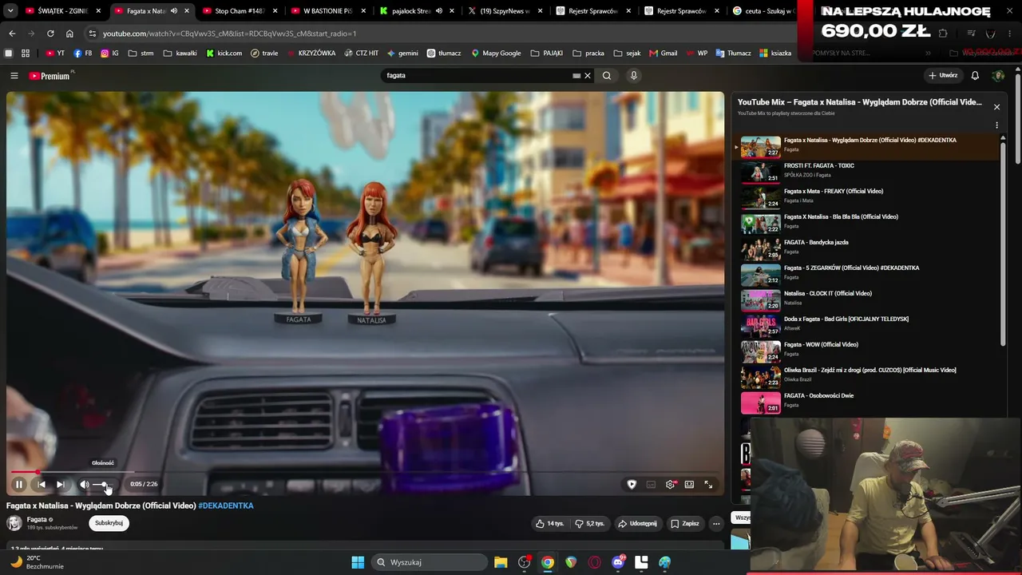Toggle subtitles in the video player
This screenshot has width=1022, height=575.
point(651,484)
